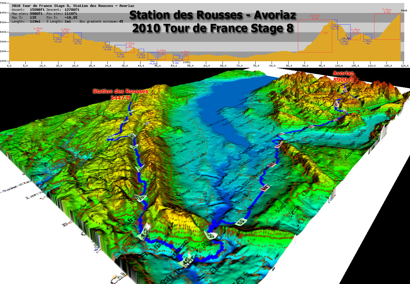The width and height of the screenshot is (410, 284).
Task: Click the "3mi -4.6%" descent label
Action: (x=153, y=62)
